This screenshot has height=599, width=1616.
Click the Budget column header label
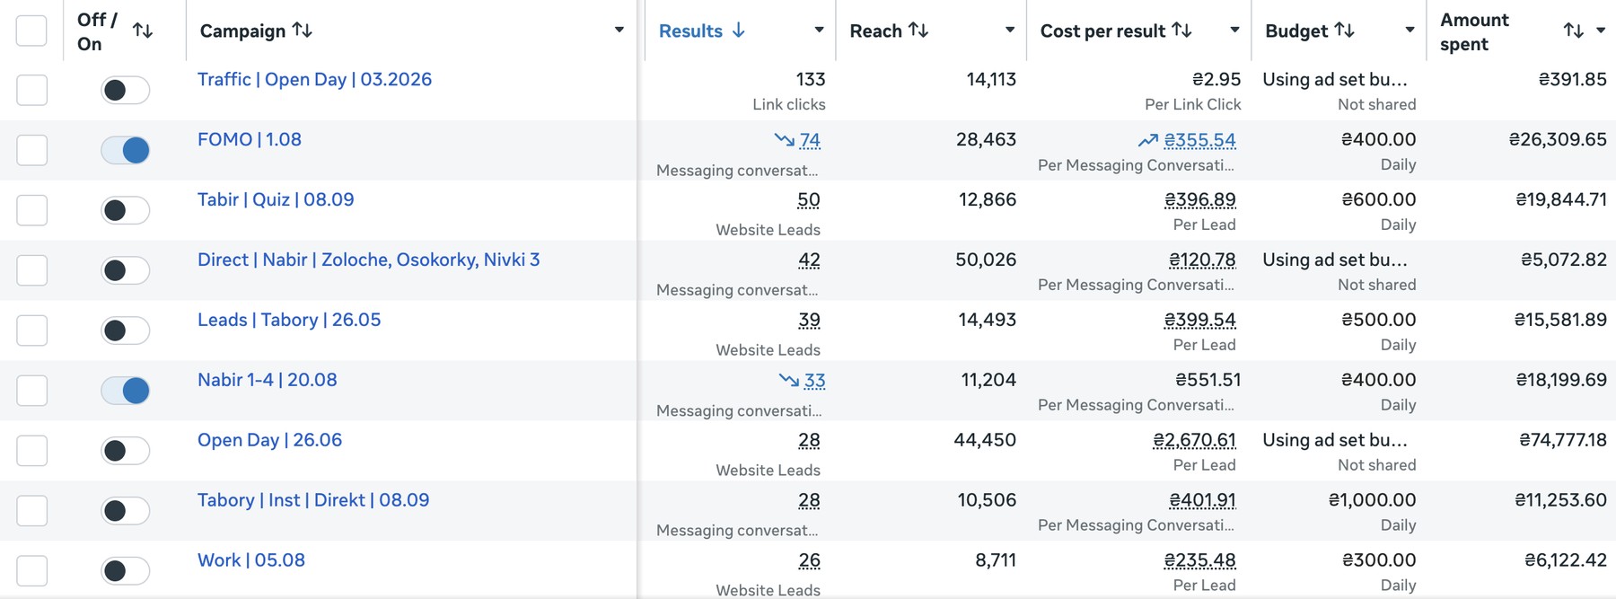(x=1296, y=31)
